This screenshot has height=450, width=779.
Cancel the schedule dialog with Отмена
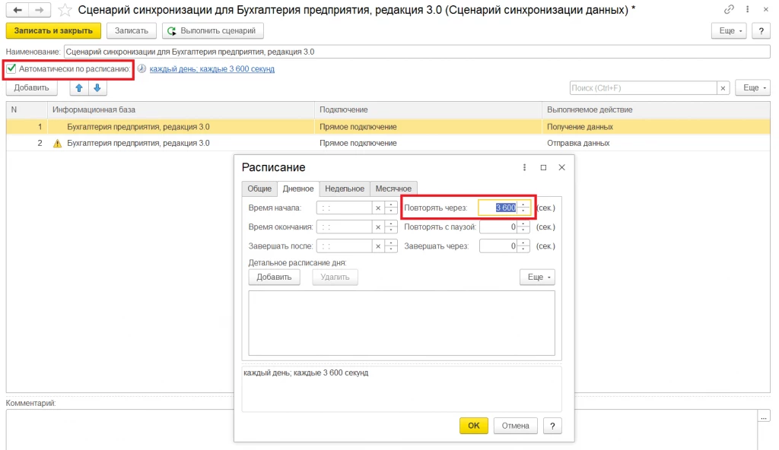[515, 426]
